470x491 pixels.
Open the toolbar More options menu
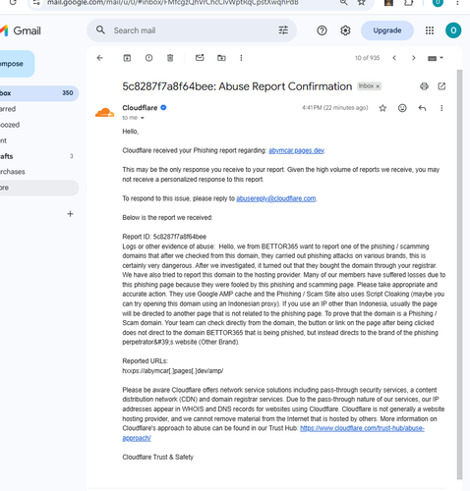tap(241, 58)
